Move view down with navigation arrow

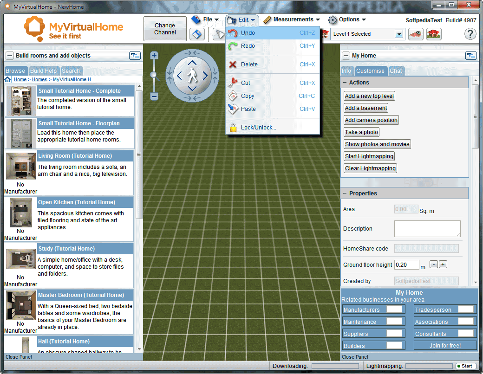coord(192,88)
